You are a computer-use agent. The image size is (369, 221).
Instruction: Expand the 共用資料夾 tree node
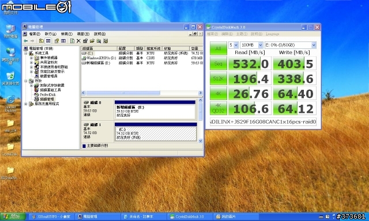(x=31, y=63)
